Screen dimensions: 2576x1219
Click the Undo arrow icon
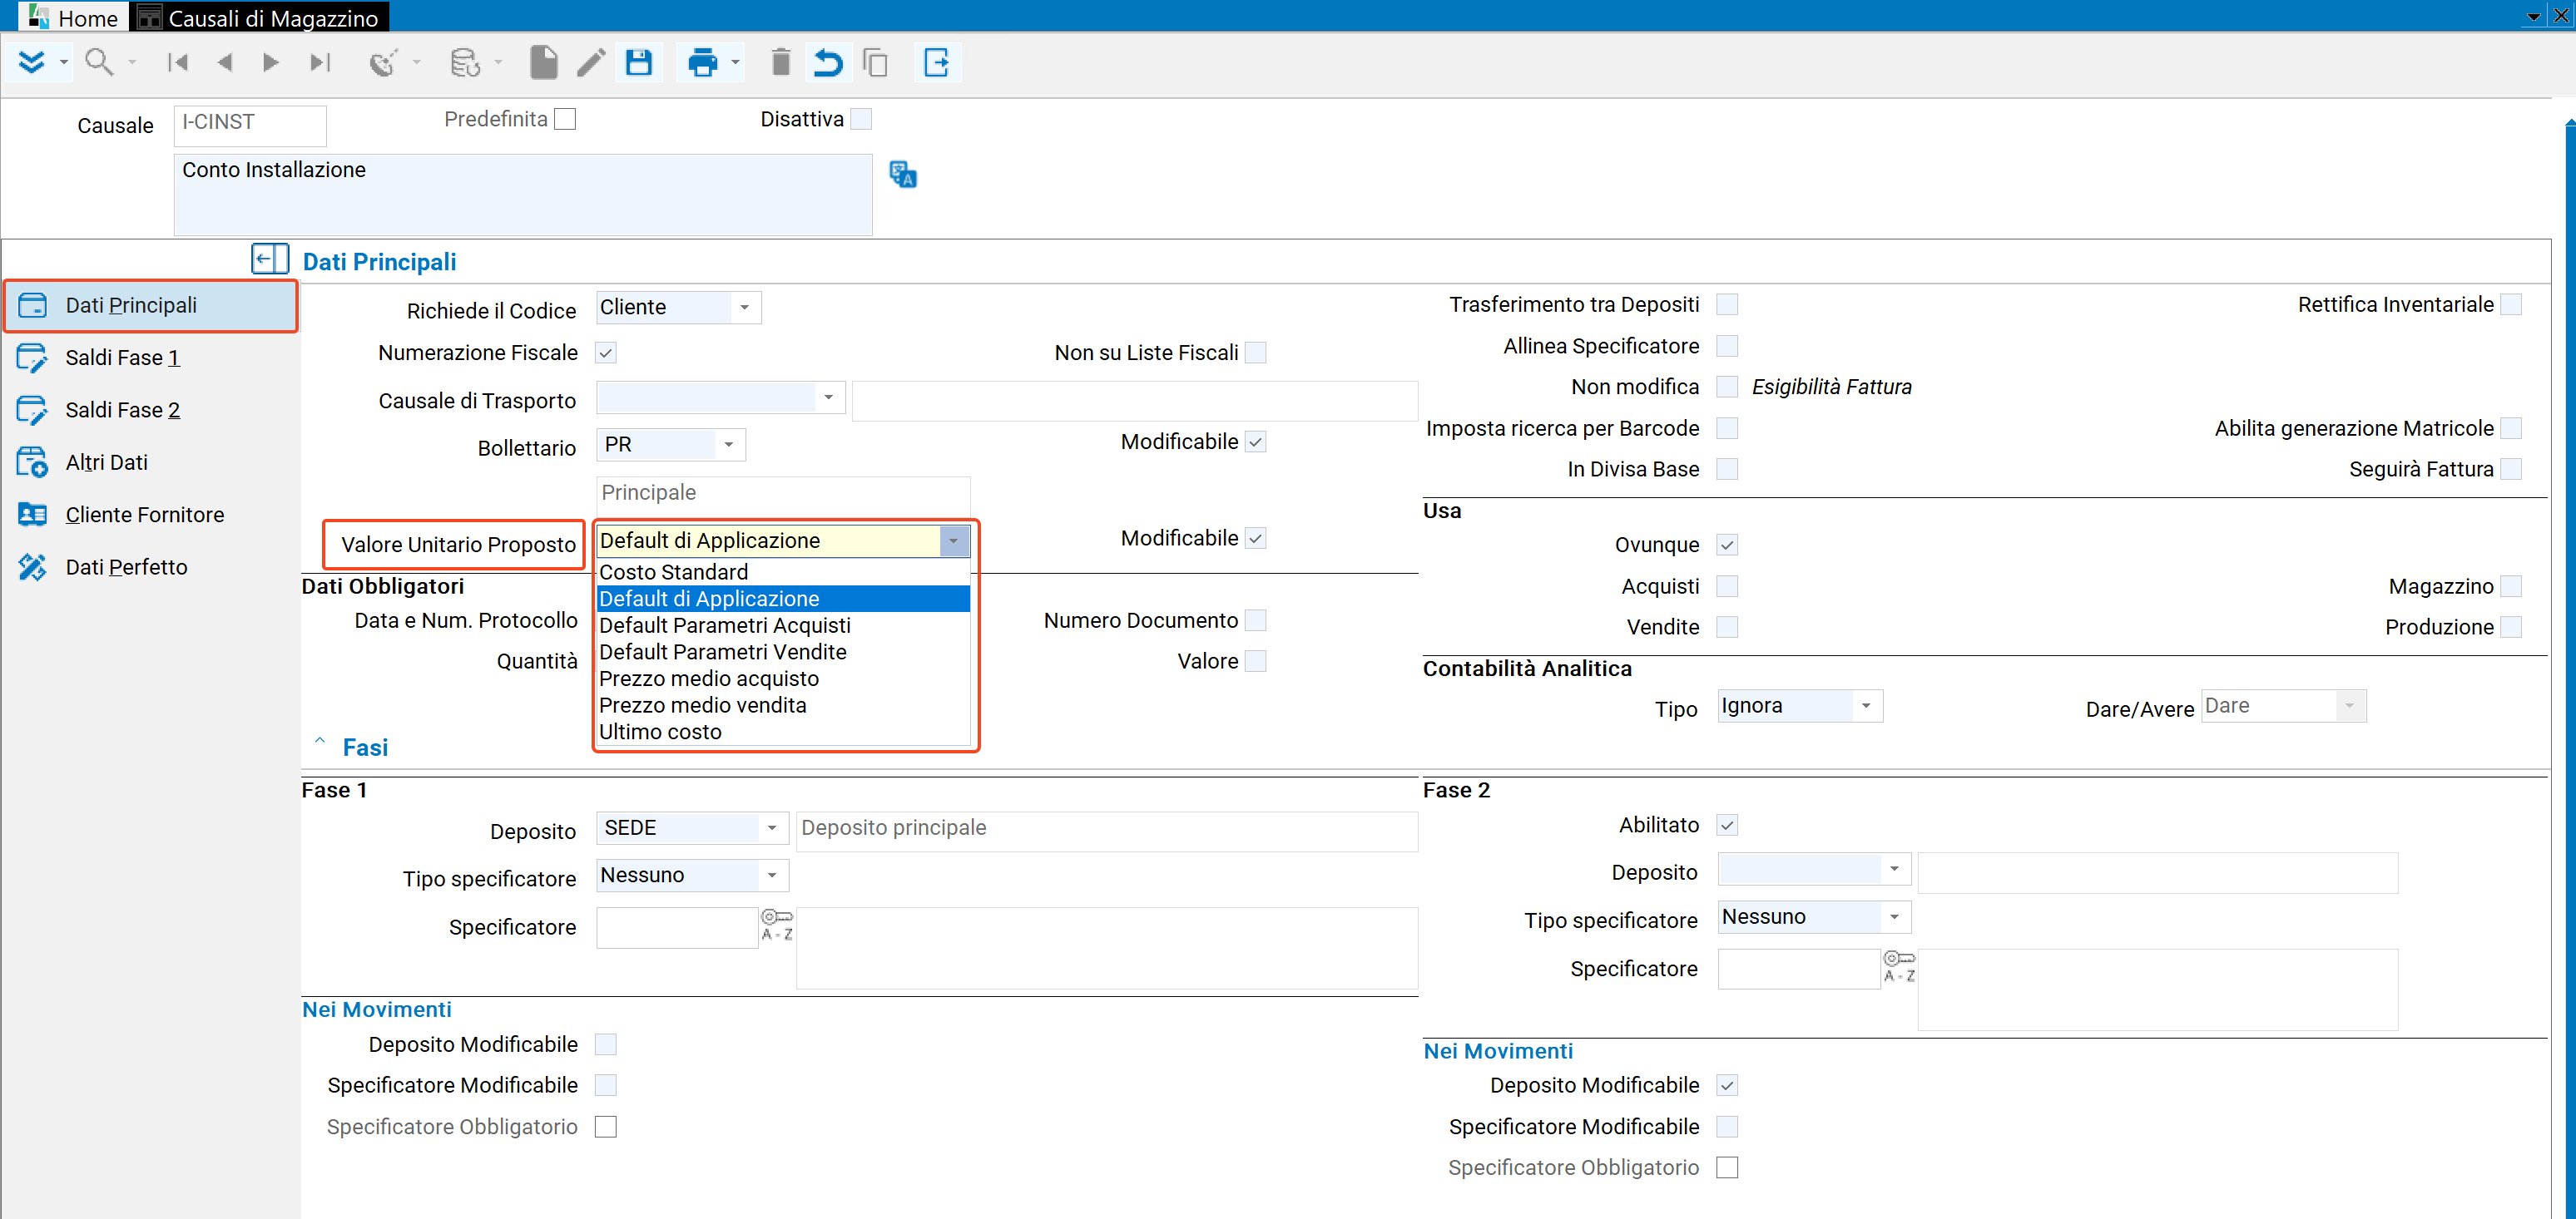(x=827, y=63)
